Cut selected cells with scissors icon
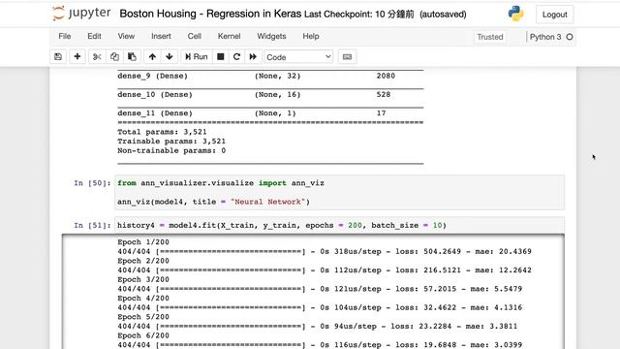 coord(97,56)
